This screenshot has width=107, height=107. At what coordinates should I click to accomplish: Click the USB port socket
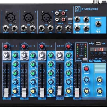(x=98, y=43)
